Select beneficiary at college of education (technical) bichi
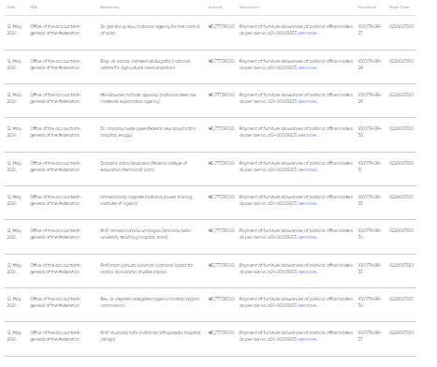The image size is (437, 367). click(143, 167)
